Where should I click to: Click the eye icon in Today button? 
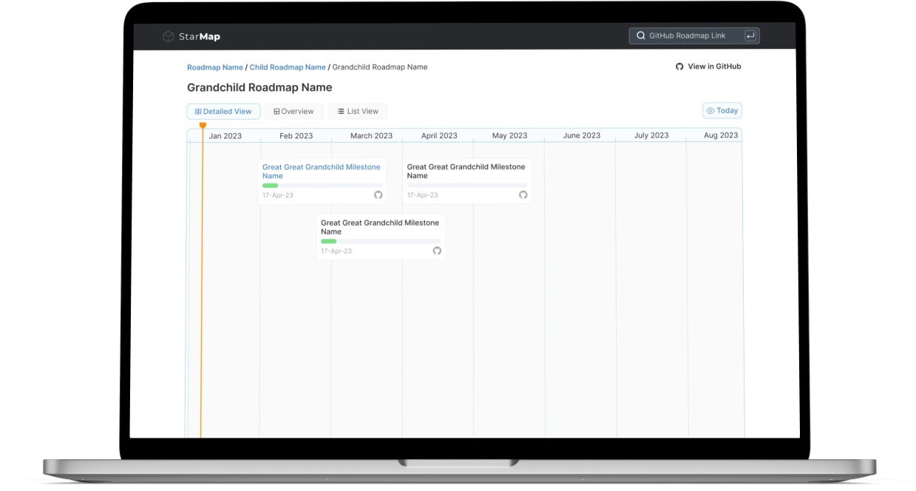[710, 111]
